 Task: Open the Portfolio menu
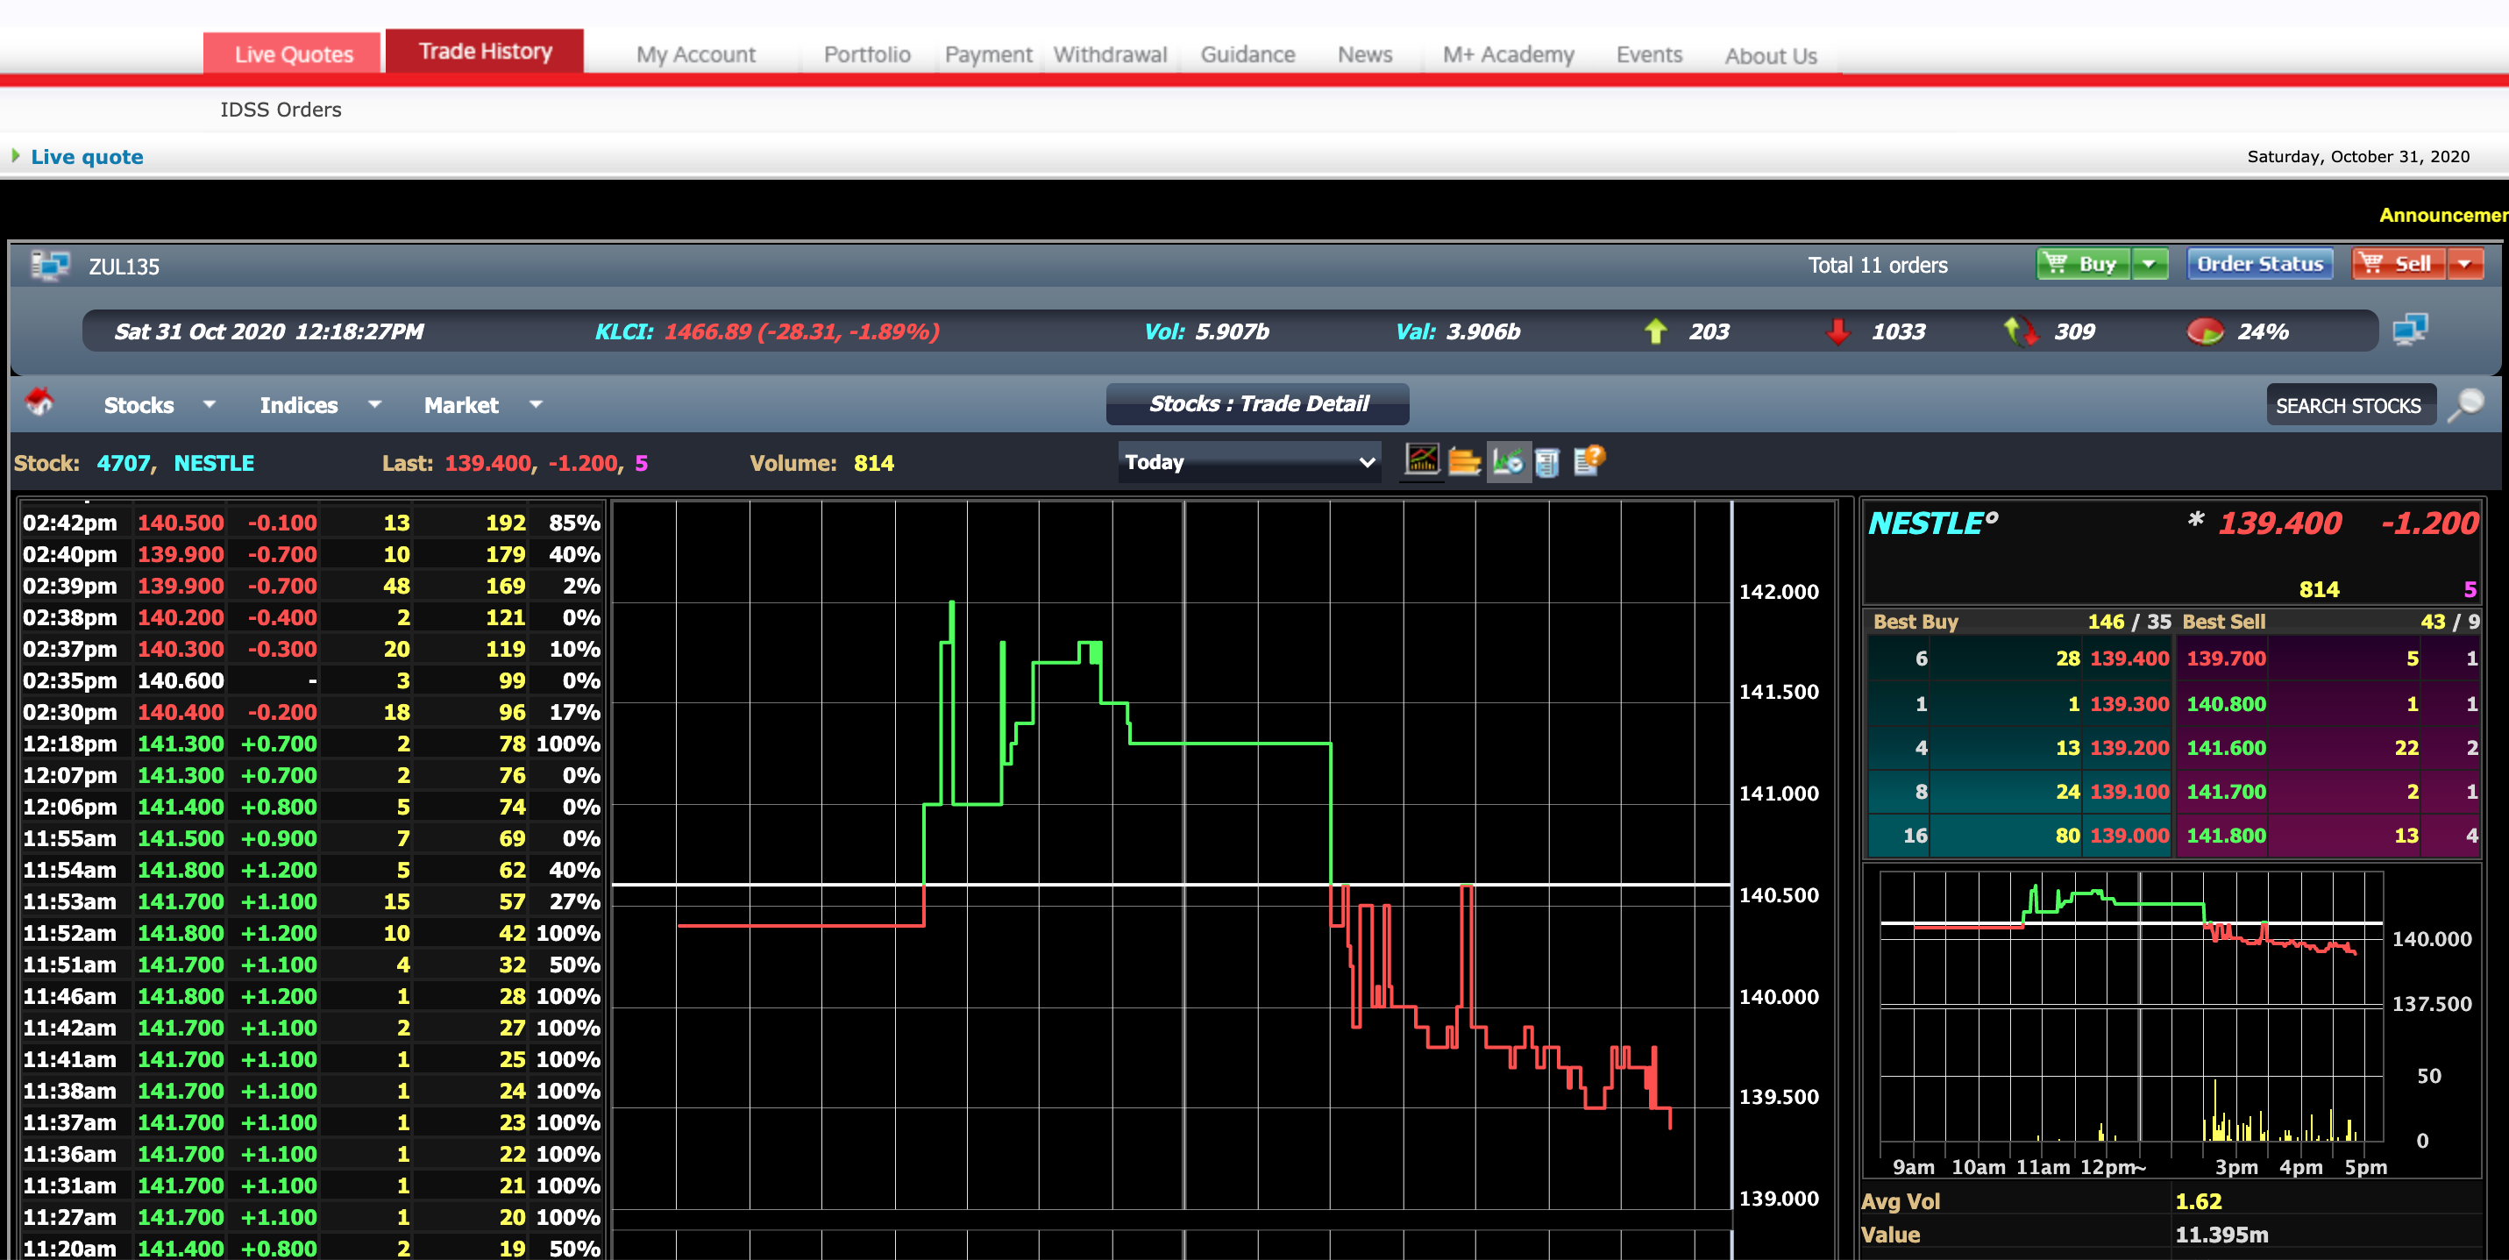coord(866,54)
